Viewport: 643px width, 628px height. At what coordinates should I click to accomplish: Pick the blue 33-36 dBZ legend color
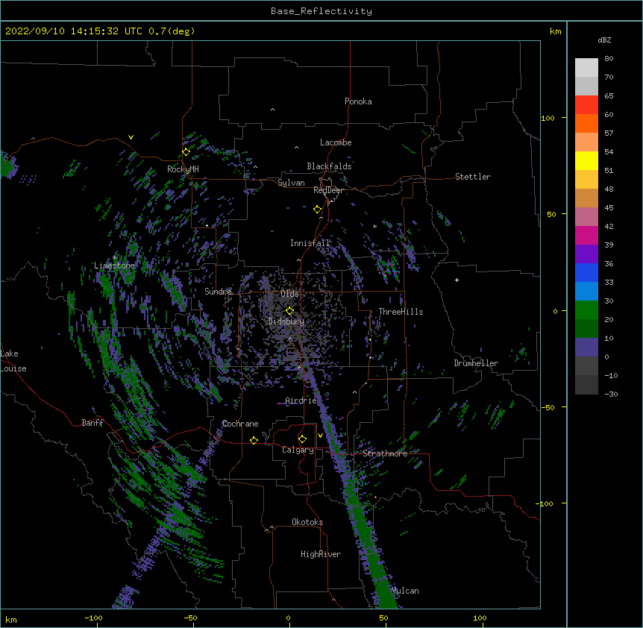[x=586, y=272]
